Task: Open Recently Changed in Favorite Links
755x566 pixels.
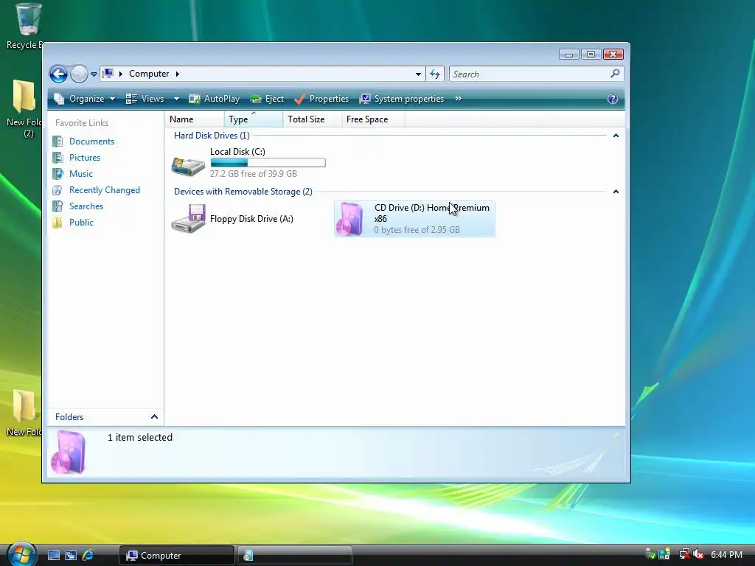Action: [x=105, y=190]
